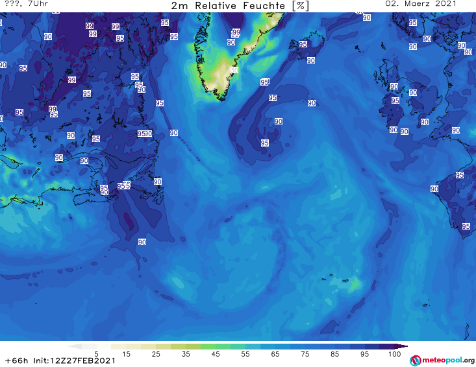Click the '45' tick on the color scale
This screenshot has height=367, width=476.
[x=216, y=354]
